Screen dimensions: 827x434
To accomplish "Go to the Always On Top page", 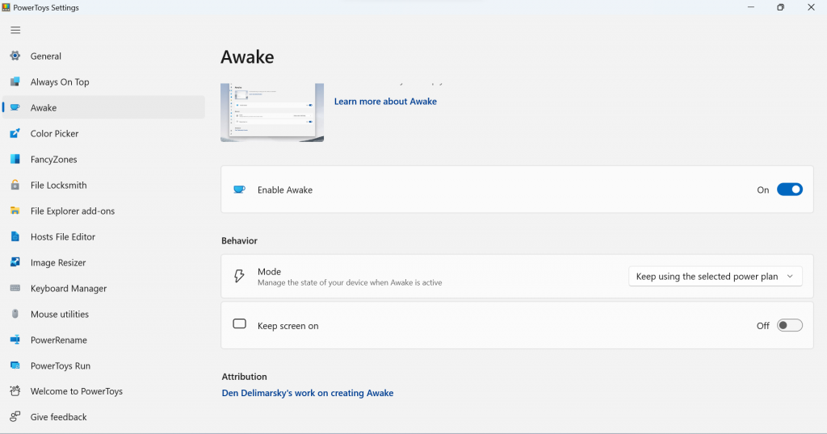I will pyautogui.click(x=103, y=81).
